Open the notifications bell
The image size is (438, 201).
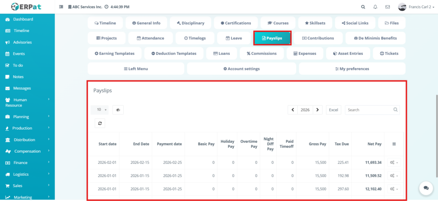pos(375,7)
